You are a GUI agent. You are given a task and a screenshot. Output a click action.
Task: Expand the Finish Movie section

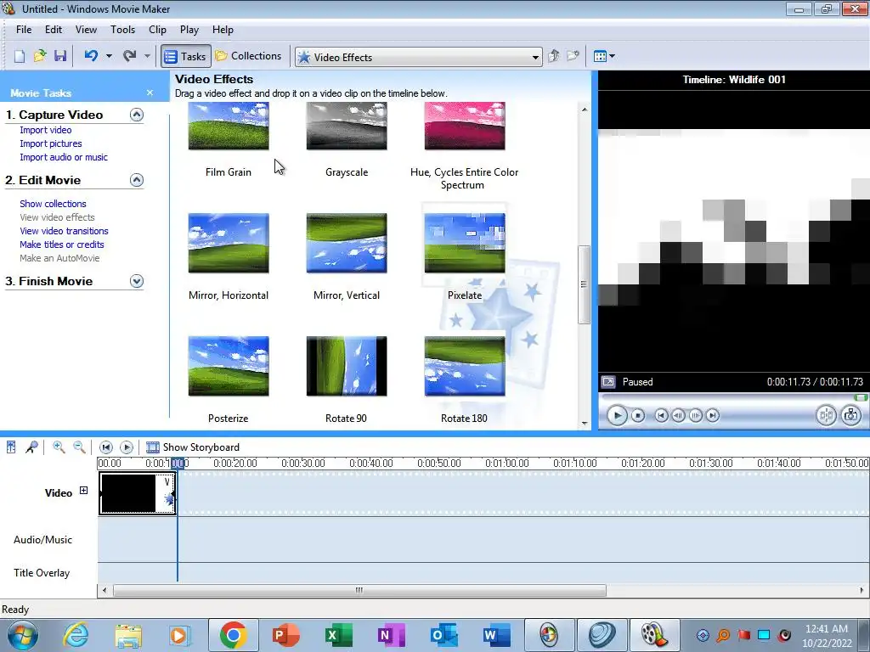[x=137, y=281]
